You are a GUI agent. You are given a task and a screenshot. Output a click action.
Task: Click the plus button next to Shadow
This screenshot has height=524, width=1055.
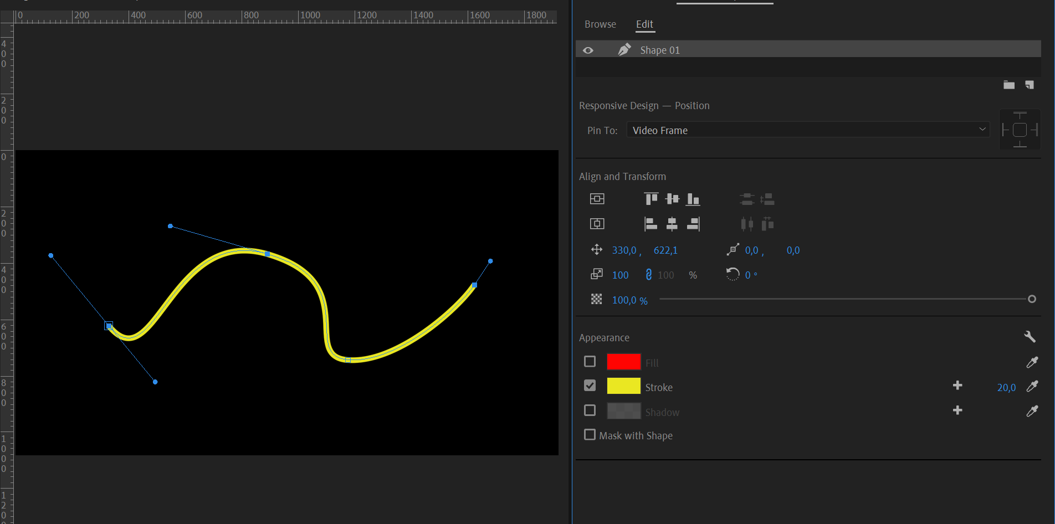tap(957, 410)
